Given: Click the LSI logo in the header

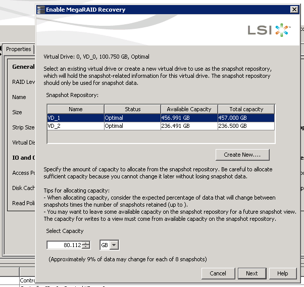Looking at the screenshot, I should [269, 30].
